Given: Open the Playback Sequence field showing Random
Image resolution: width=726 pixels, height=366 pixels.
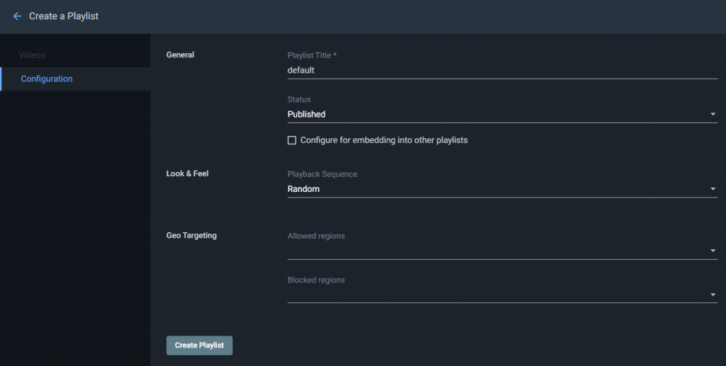Looking at the screenshot, I should point(503,188).
